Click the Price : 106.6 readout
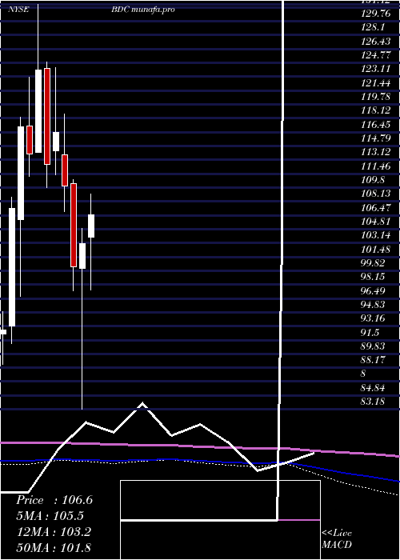Viewport: 400px width, 560px height. point(54,500)
